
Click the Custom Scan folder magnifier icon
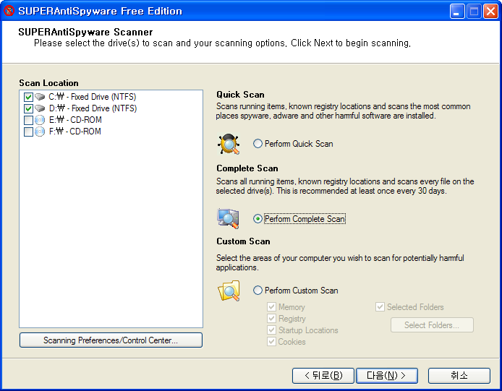click(229, 291)
